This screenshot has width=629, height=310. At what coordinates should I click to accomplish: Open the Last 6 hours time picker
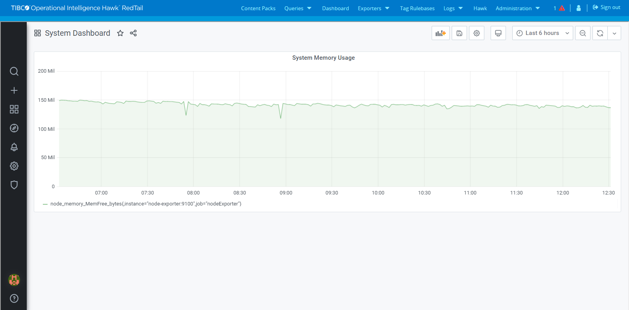[543, 33]
